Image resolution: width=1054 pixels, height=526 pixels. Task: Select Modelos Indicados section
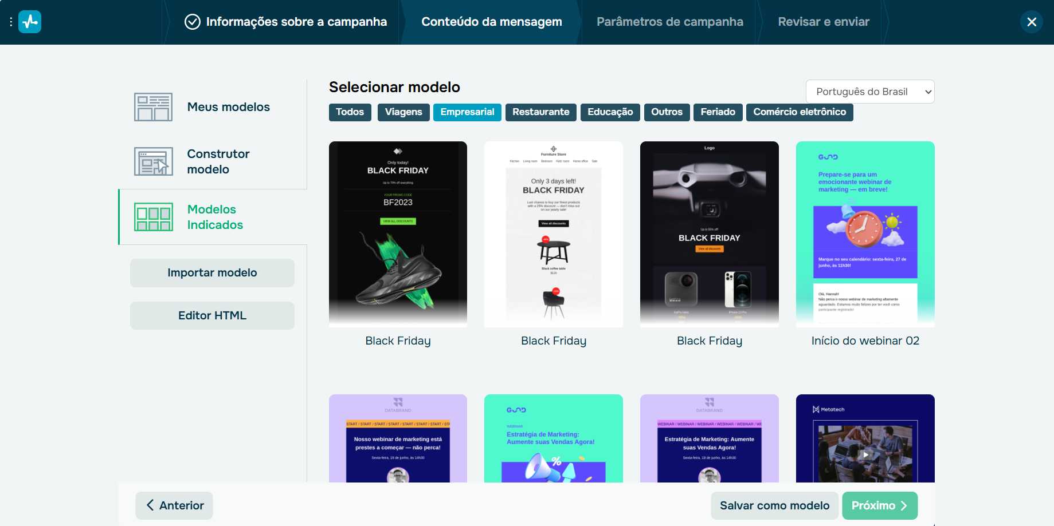click(x=213, y=217)
